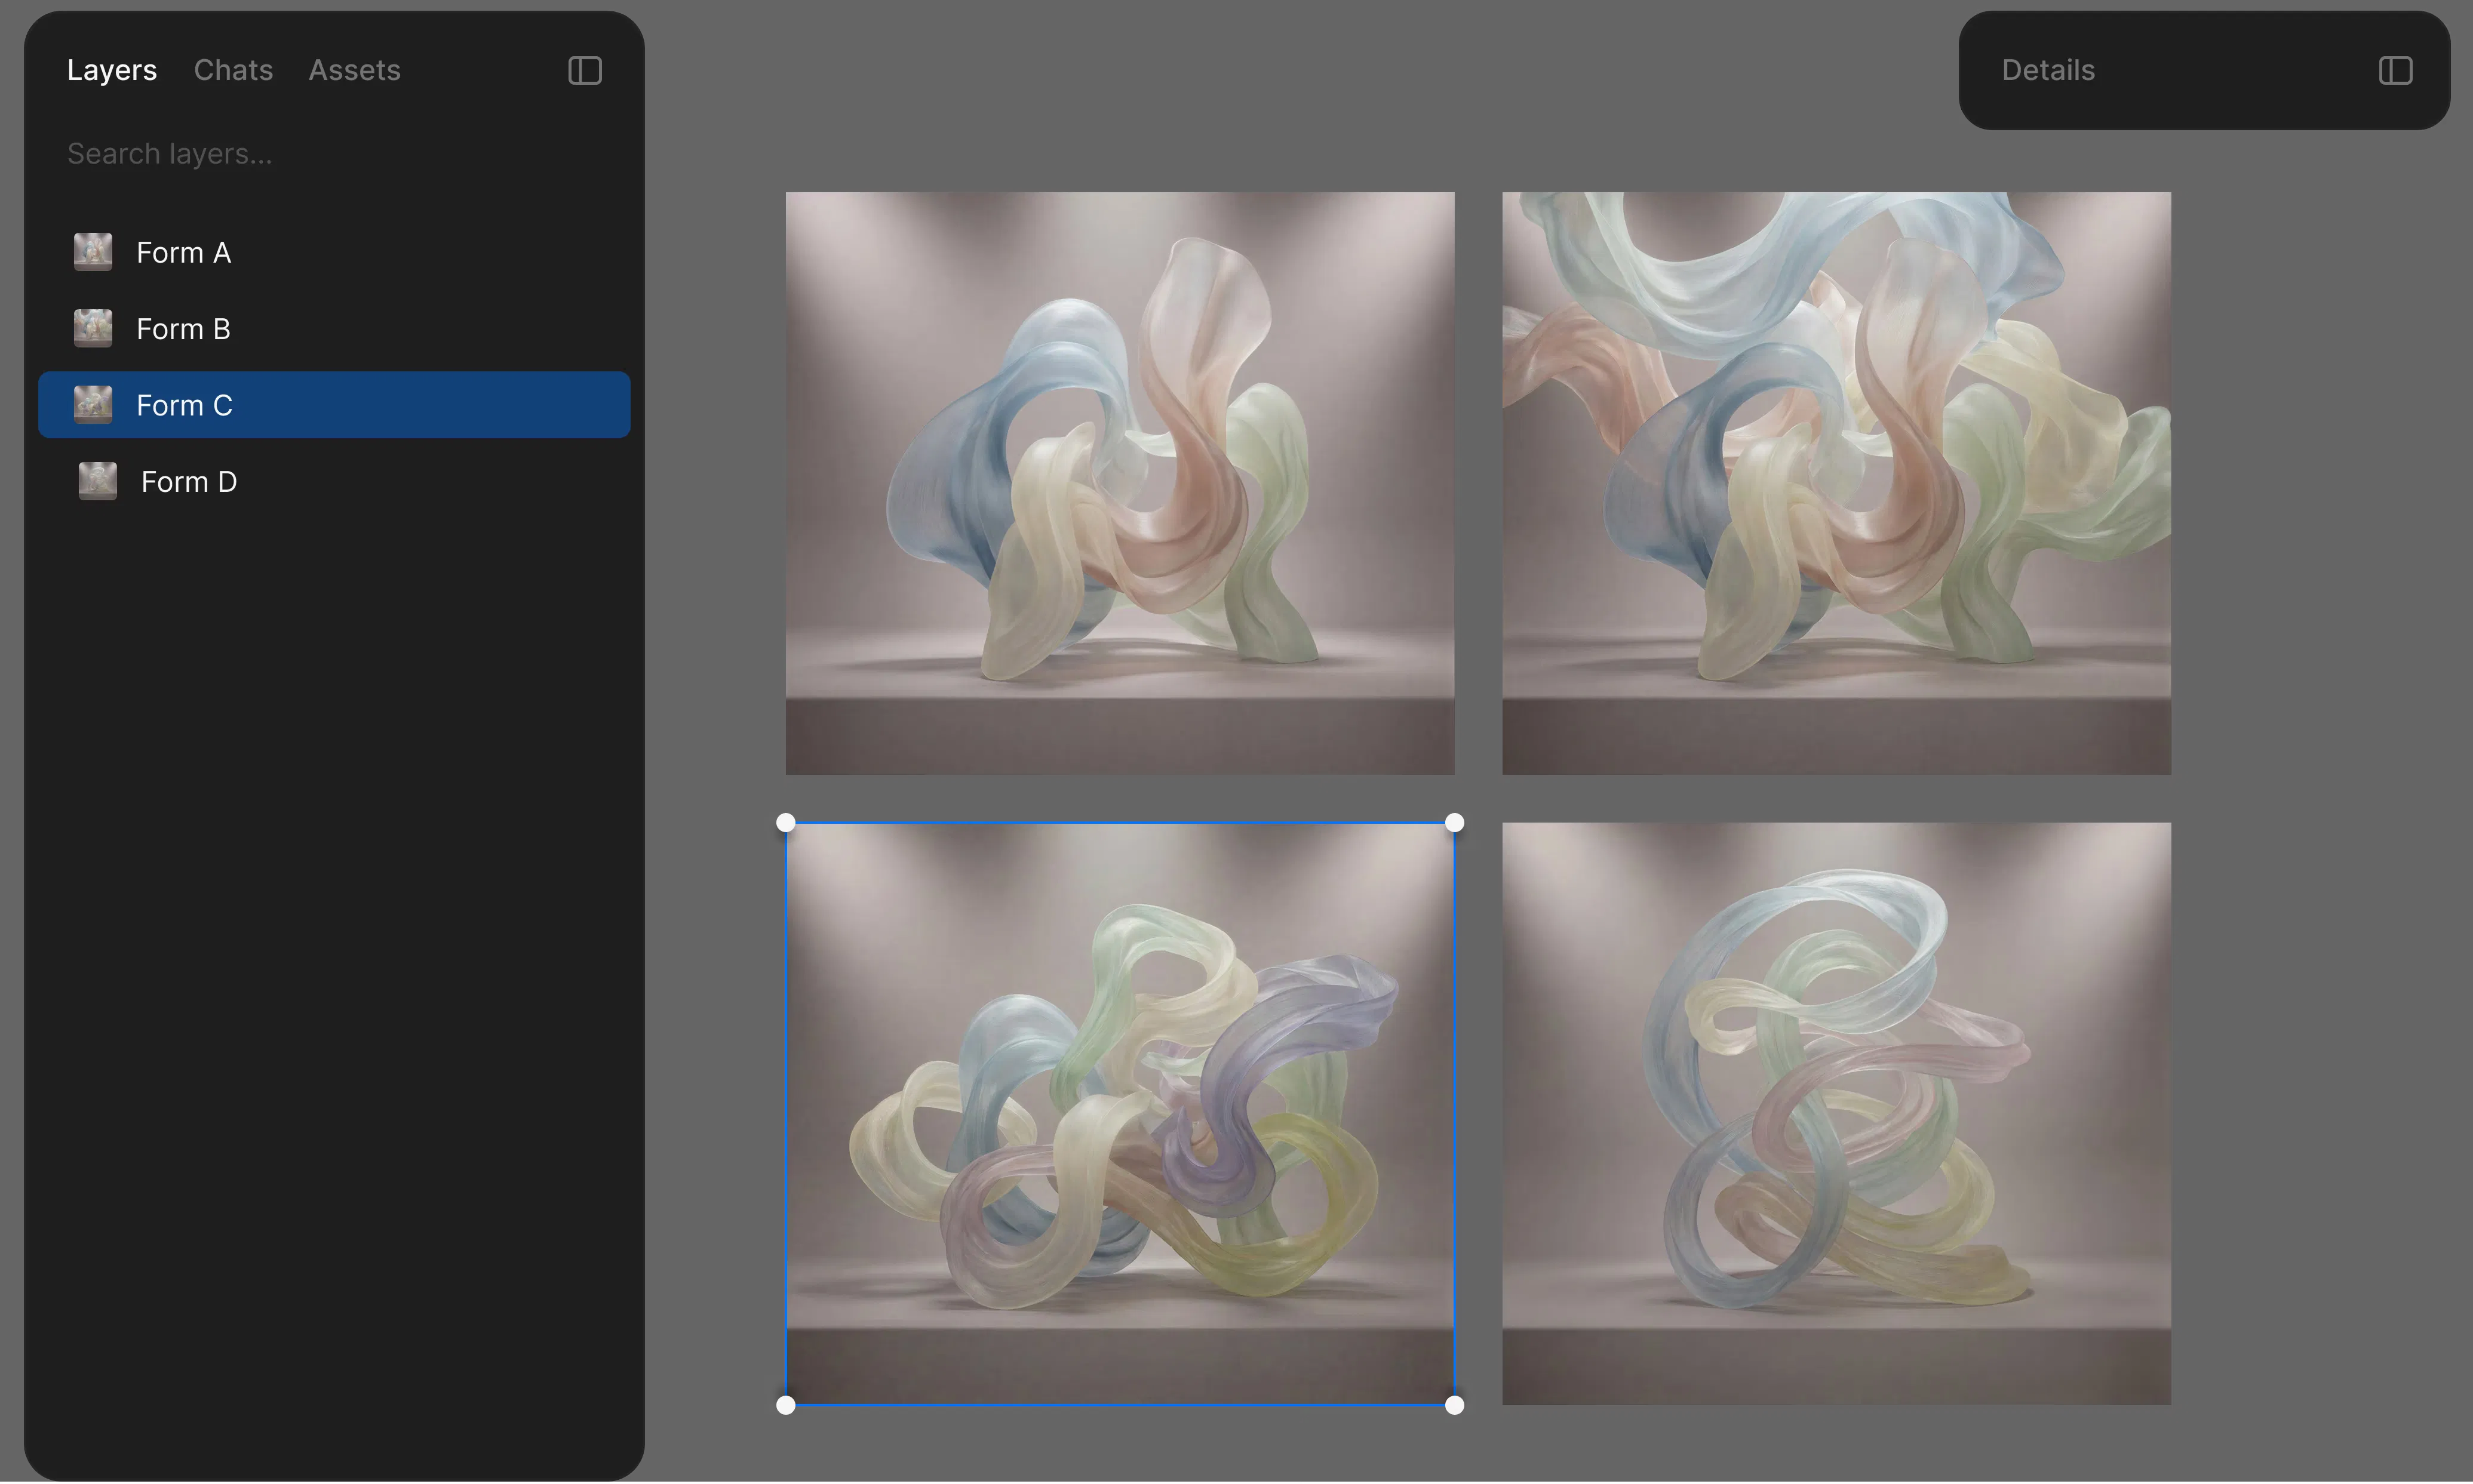Switch to the Chats tab
This screenshot has width=2473, height=1484.
click(233, 70)
